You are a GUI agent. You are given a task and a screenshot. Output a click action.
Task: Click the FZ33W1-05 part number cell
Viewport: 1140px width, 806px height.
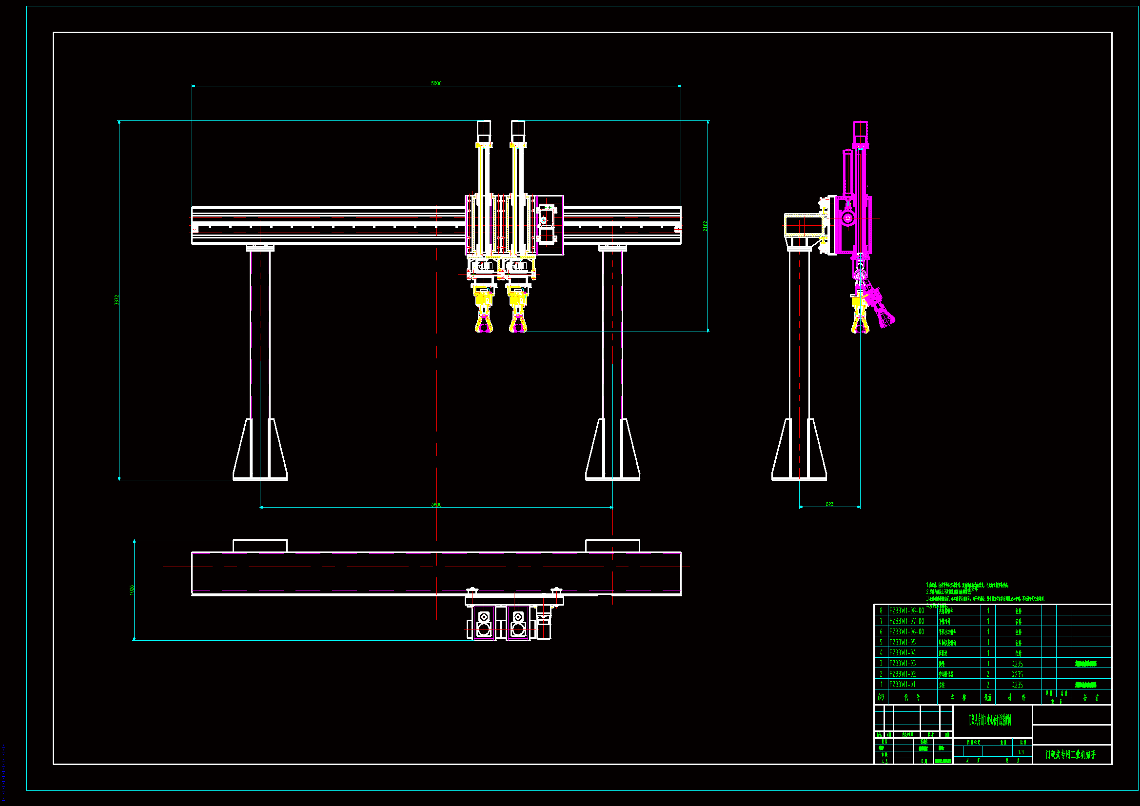903,642
